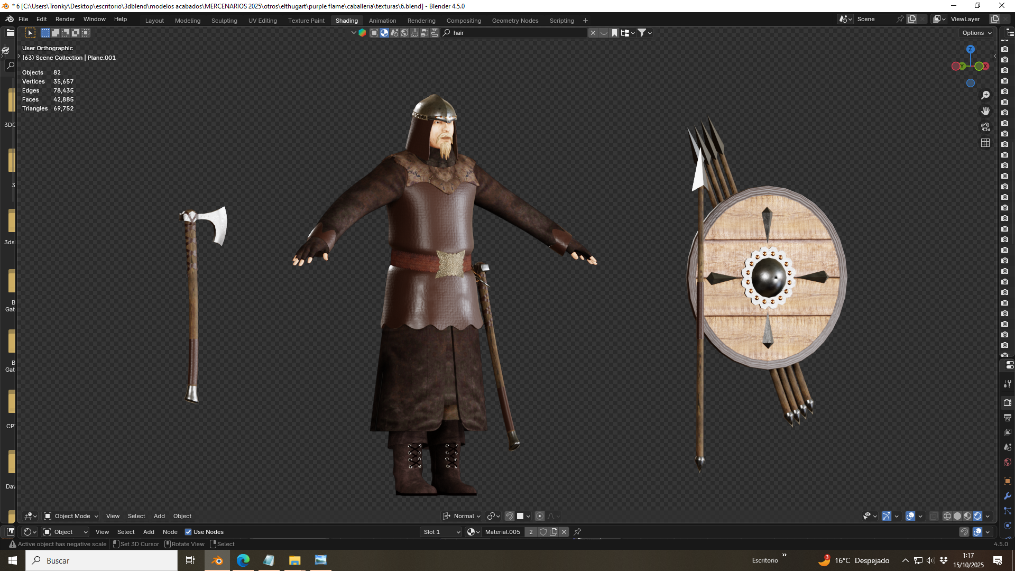Toggle show gizmo button
The width and height of the screenshot is (1015, 571).
[x=887, y=516]
